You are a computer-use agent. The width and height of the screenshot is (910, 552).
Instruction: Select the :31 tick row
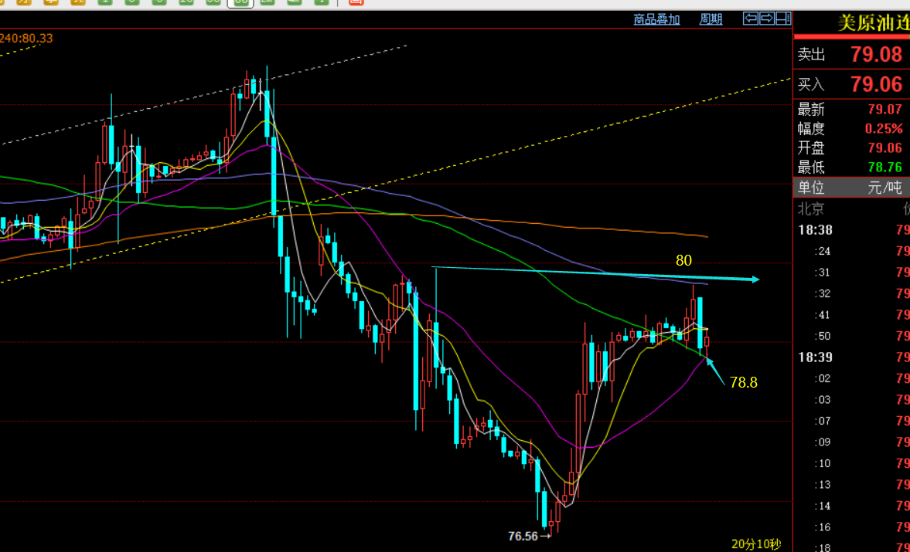[851, 273]
